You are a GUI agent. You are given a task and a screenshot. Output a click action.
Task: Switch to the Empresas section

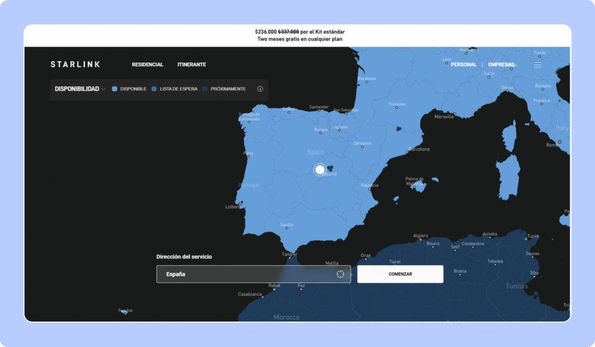point(501,65)
